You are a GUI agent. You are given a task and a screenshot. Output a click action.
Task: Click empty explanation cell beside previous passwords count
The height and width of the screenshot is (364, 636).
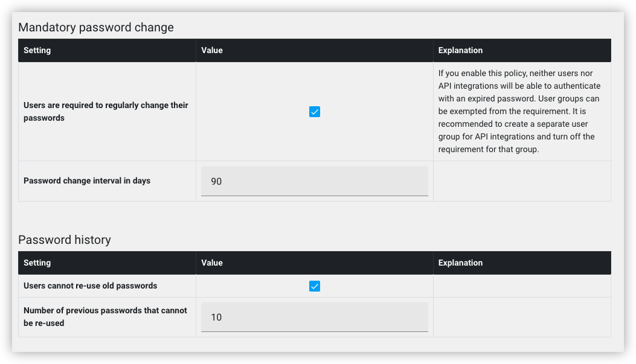522,318
